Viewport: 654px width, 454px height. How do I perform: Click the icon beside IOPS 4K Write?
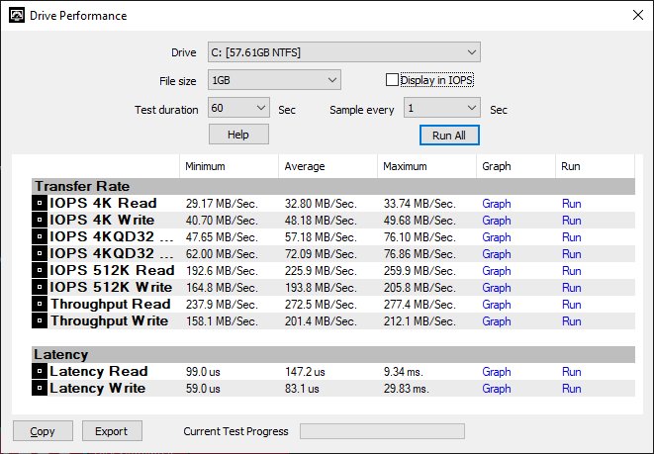click(x=40, y=220)
